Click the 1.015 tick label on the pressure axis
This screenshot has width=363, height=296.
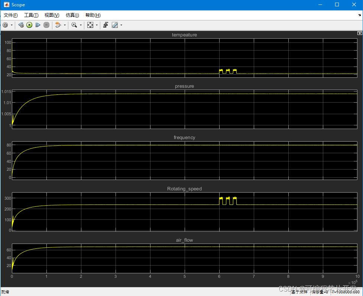[6, 92]
